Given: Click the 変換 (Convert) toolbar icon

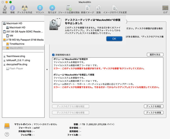Looking at the screenshot, I should coord(98,8).
